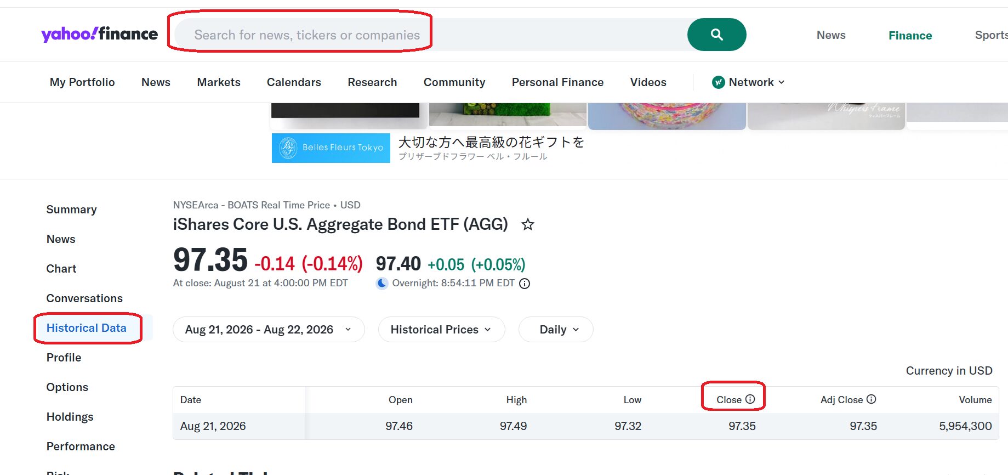Click the volume 5,954,300 cell
This screenshot has height=475, width=1008.
click(965, 426)
